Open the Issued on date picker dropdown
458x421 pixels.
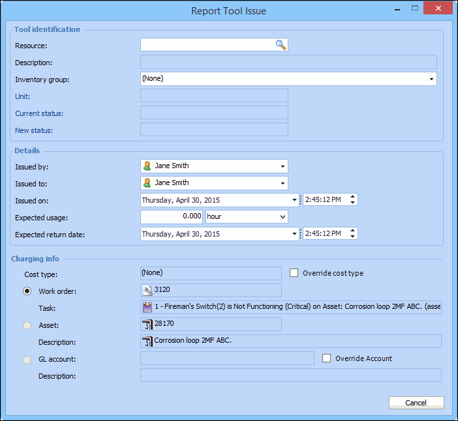(x=294, y=200)
